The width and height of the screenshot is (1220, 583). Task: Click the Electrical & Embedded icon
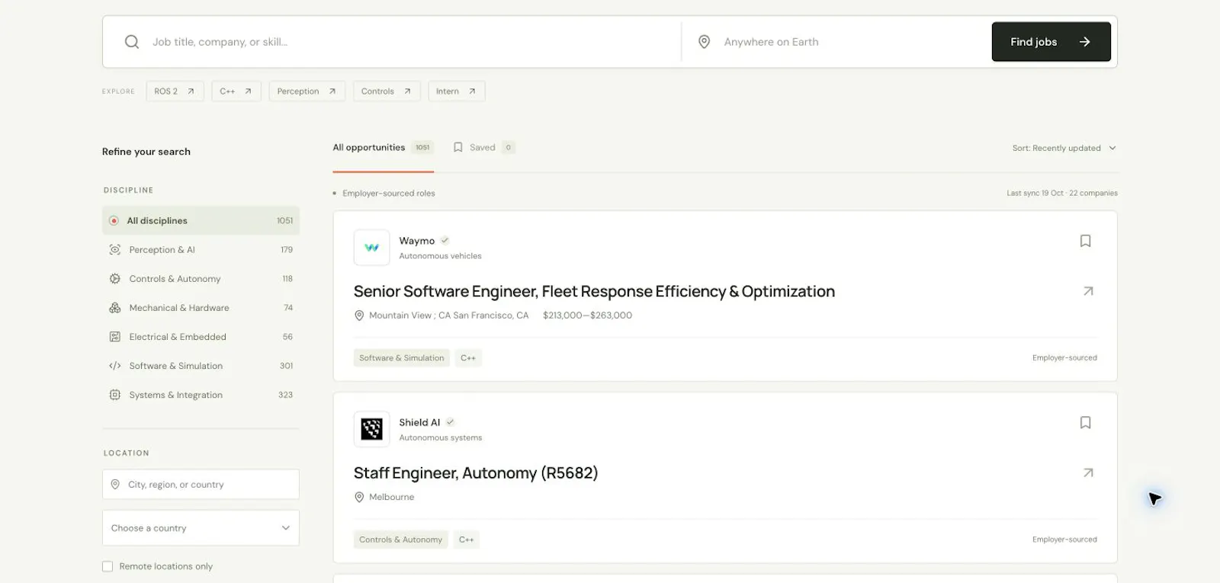[x=115, y=337]
